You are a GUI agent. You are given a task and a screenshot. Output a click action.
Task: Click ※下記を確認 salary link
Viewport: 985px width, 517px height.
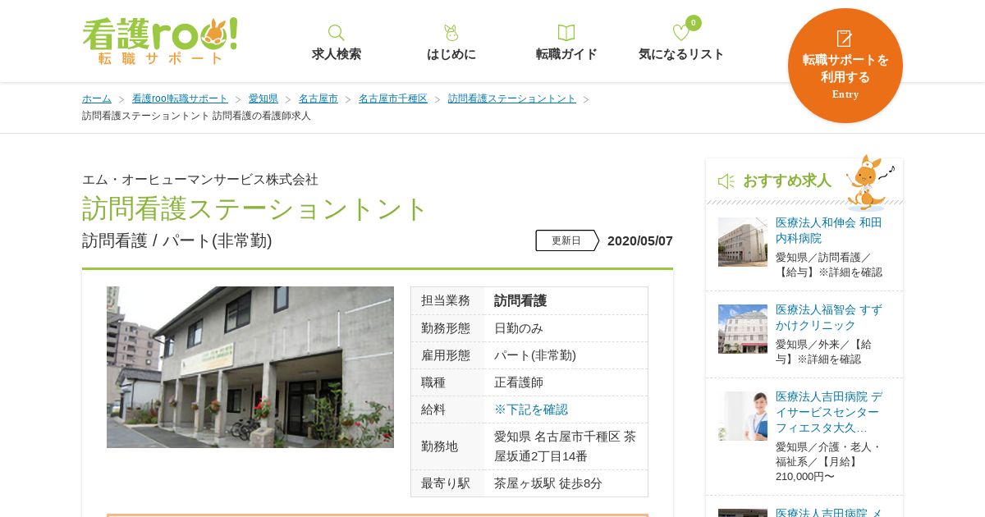pyautogui.click(x=531, y=409)
